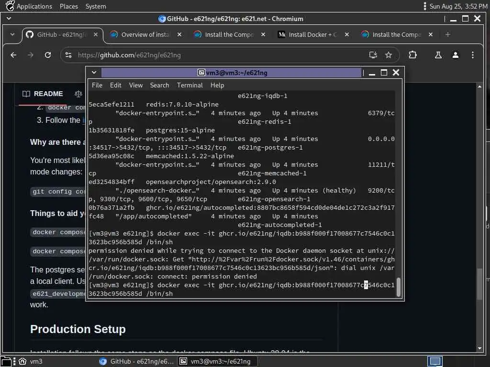This screenshot has height=367, width=490.
Task: Click the forward arrow in Chromium
Action: (30, 55)
